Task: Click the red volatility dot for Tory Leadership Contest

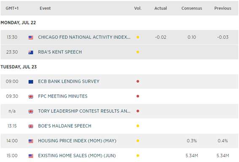Action: coord(138,111)
